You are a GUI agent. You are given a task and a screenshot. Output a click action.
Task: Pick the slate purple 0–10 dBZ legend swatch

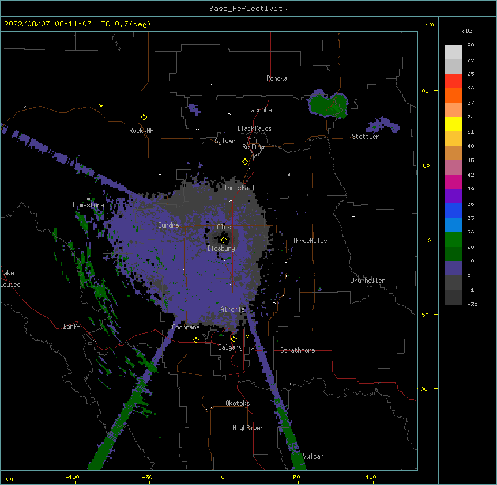pos(453,268)
